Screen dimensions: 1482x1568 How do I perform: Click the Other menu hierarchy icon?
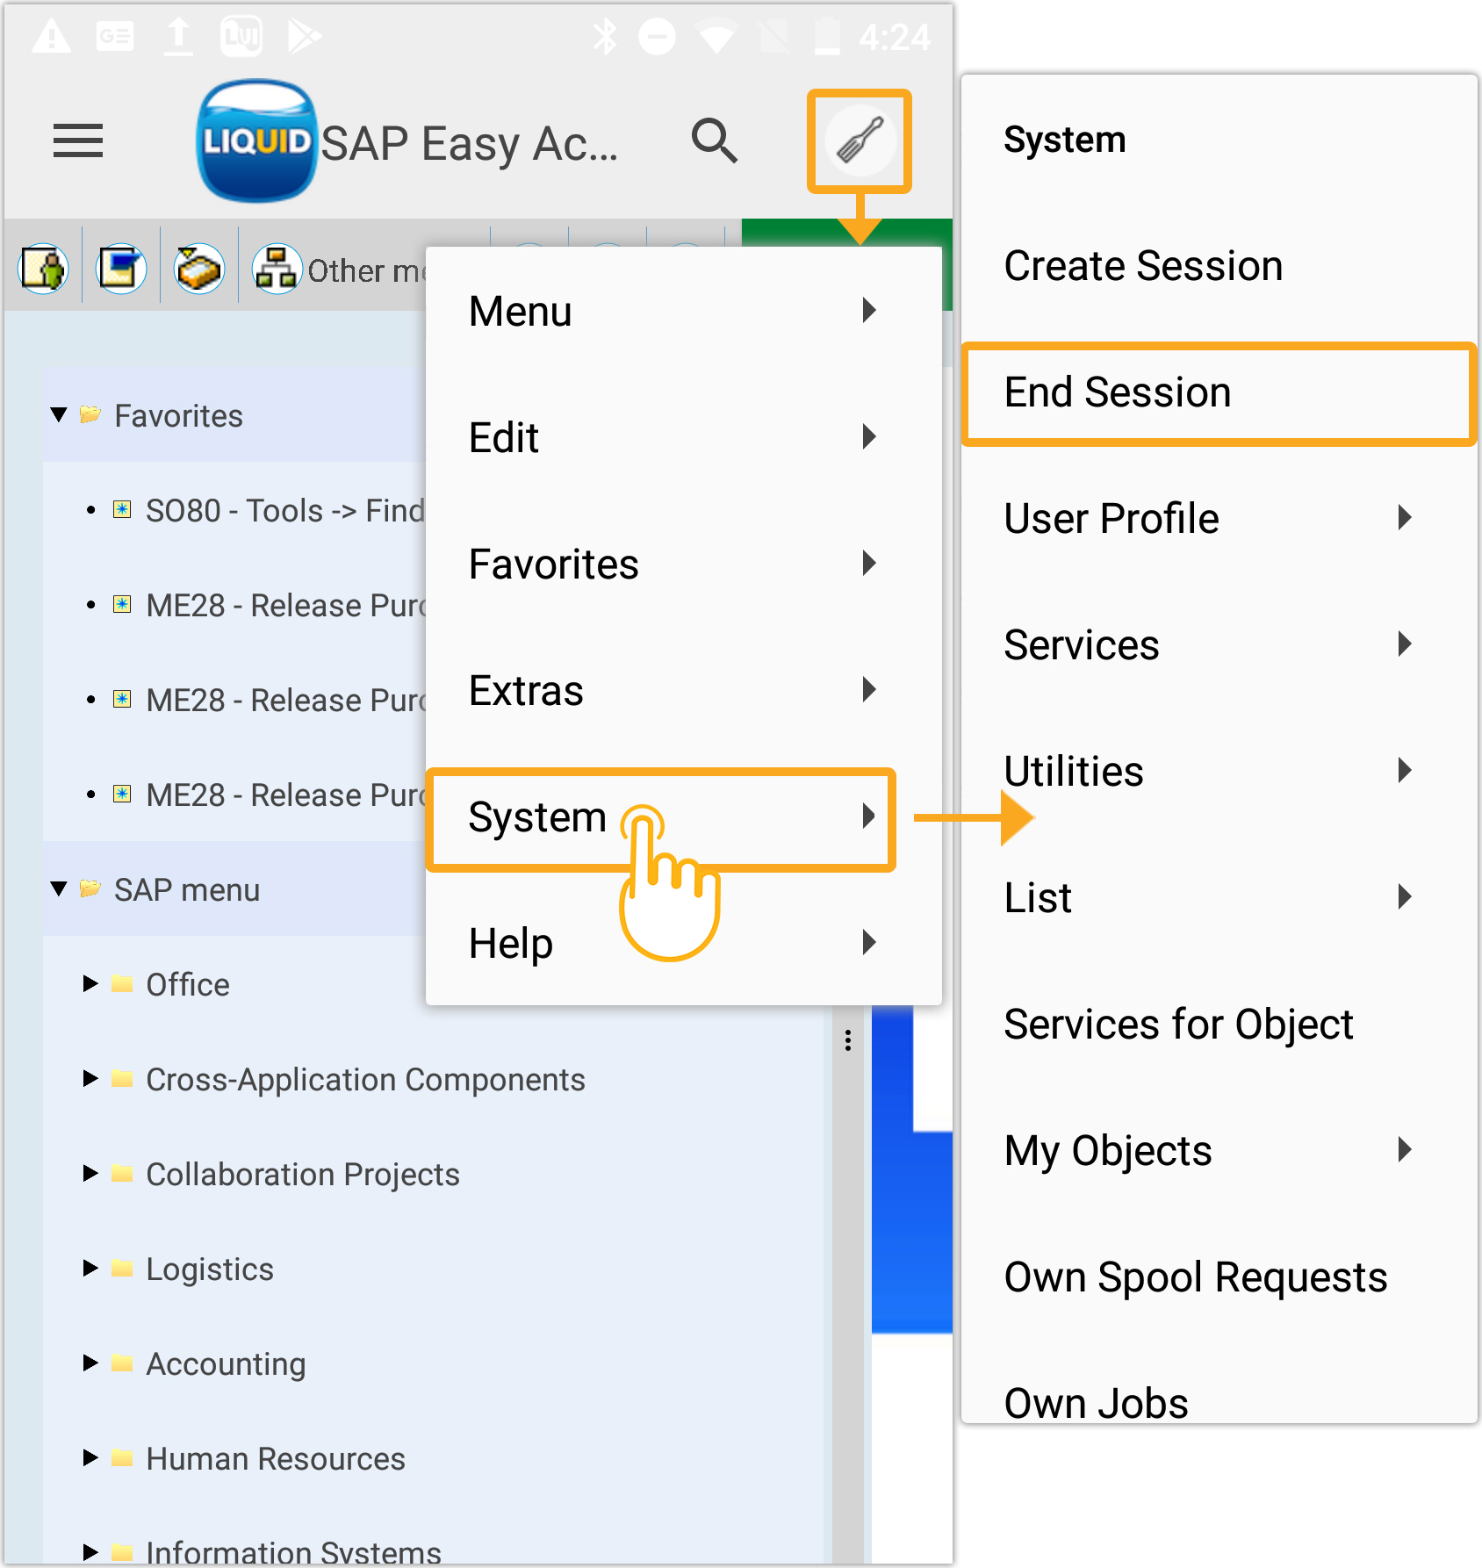pyautogui.click(x=277, y=269)
